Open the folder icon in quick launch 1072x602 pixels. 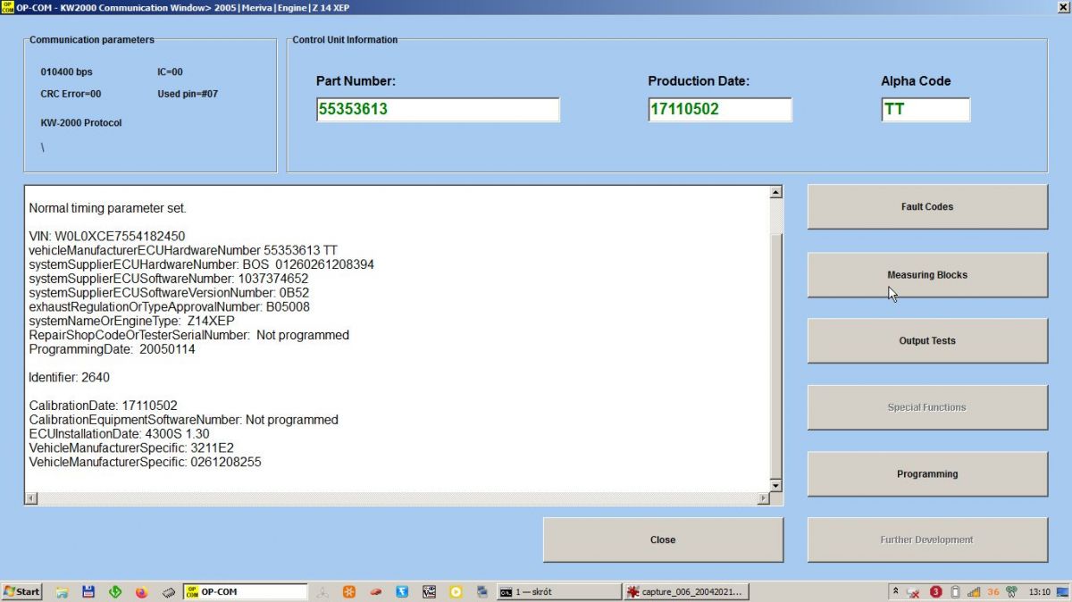pos(62,591)
